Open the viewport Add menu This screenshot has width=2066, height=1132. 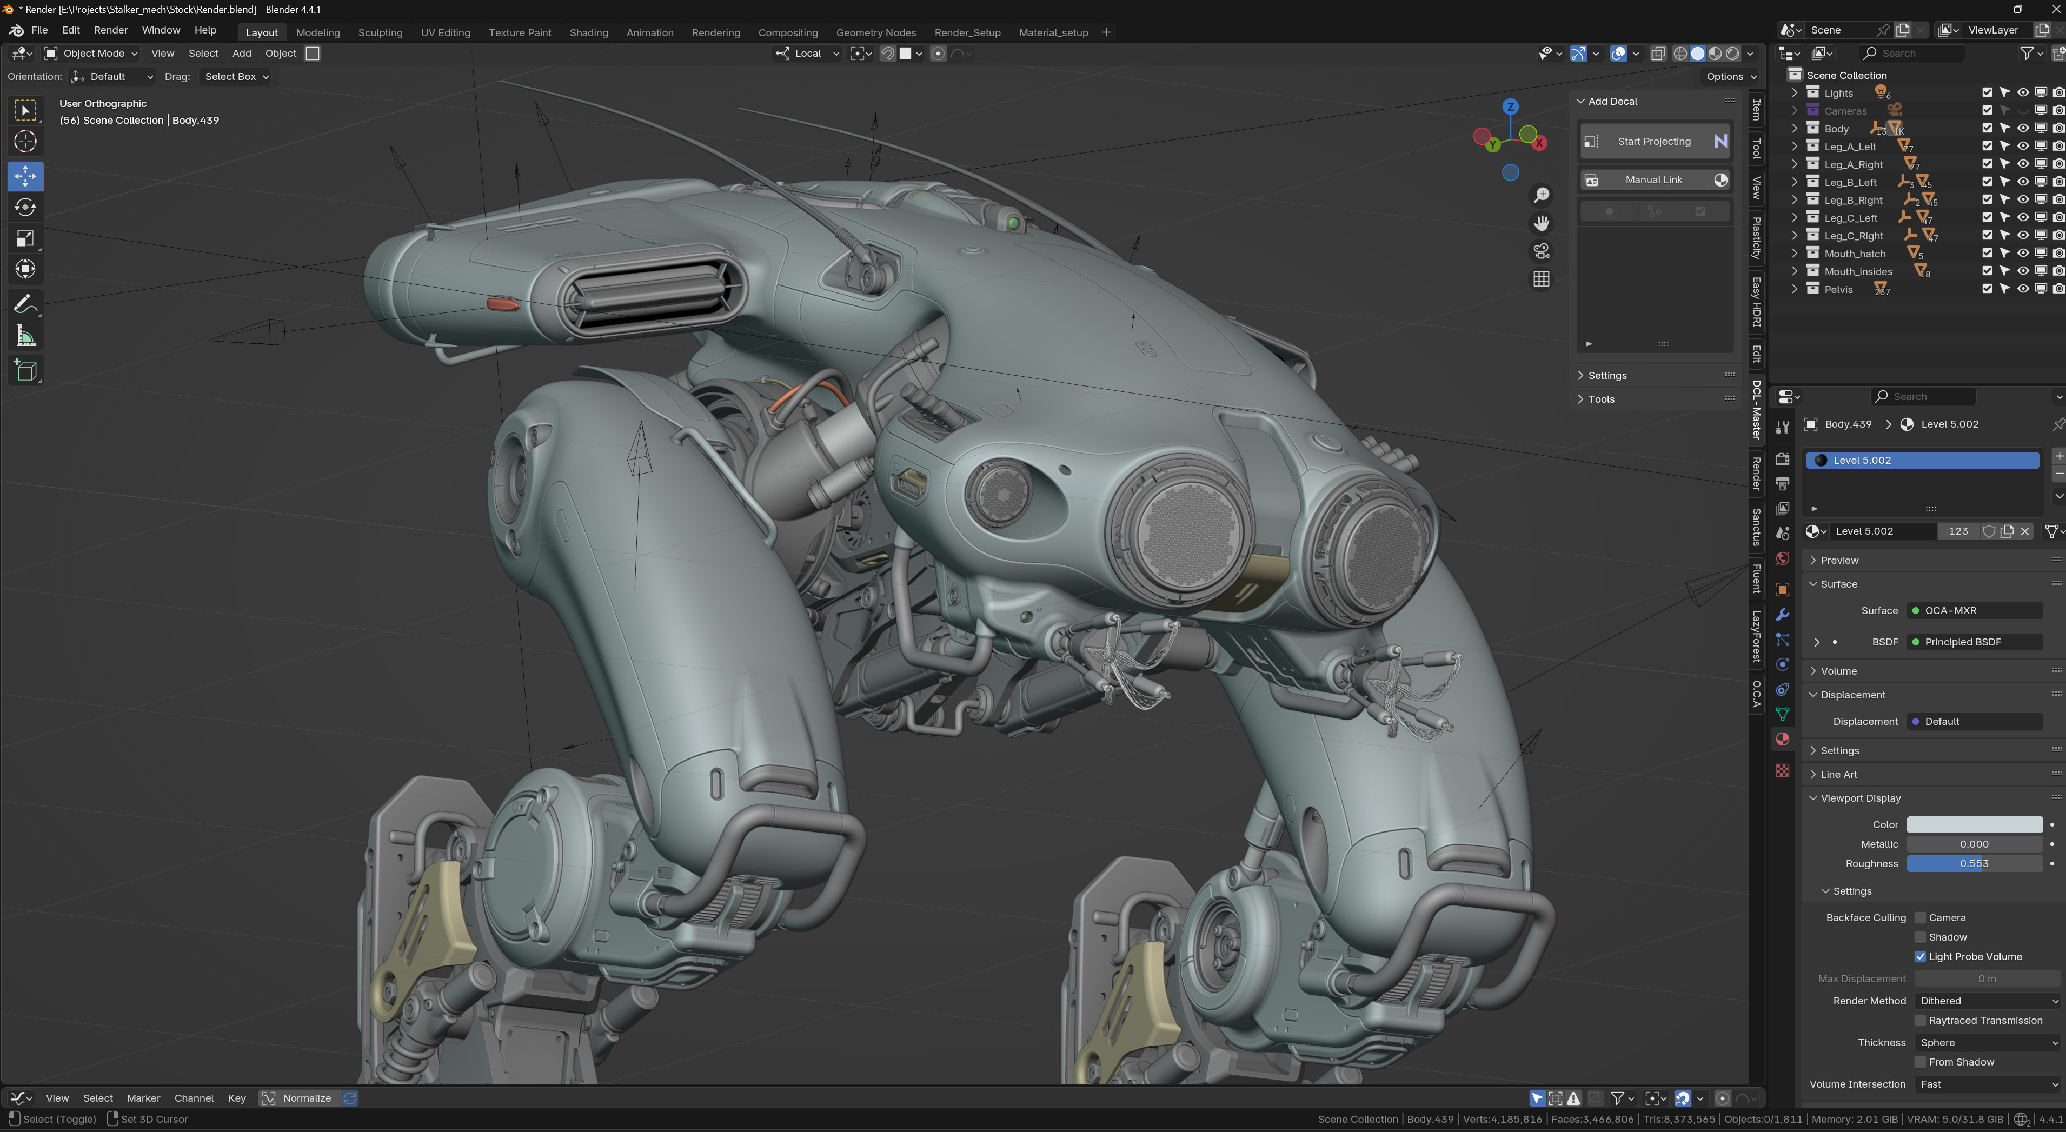[241, 54]
